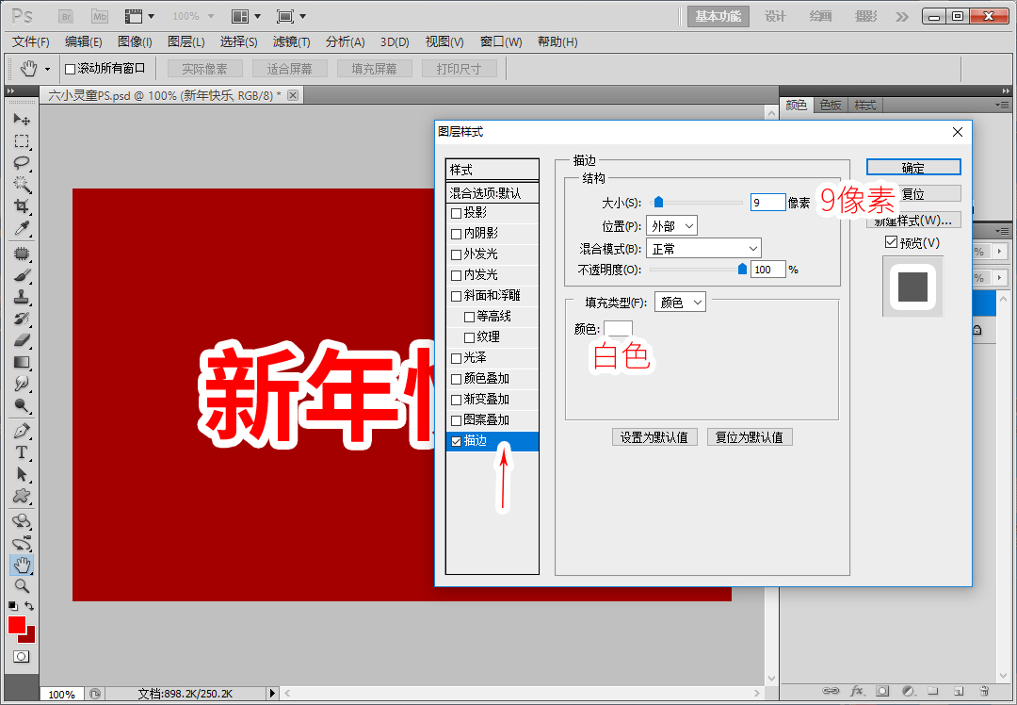Open the fx layer style menu

[858, 691]
